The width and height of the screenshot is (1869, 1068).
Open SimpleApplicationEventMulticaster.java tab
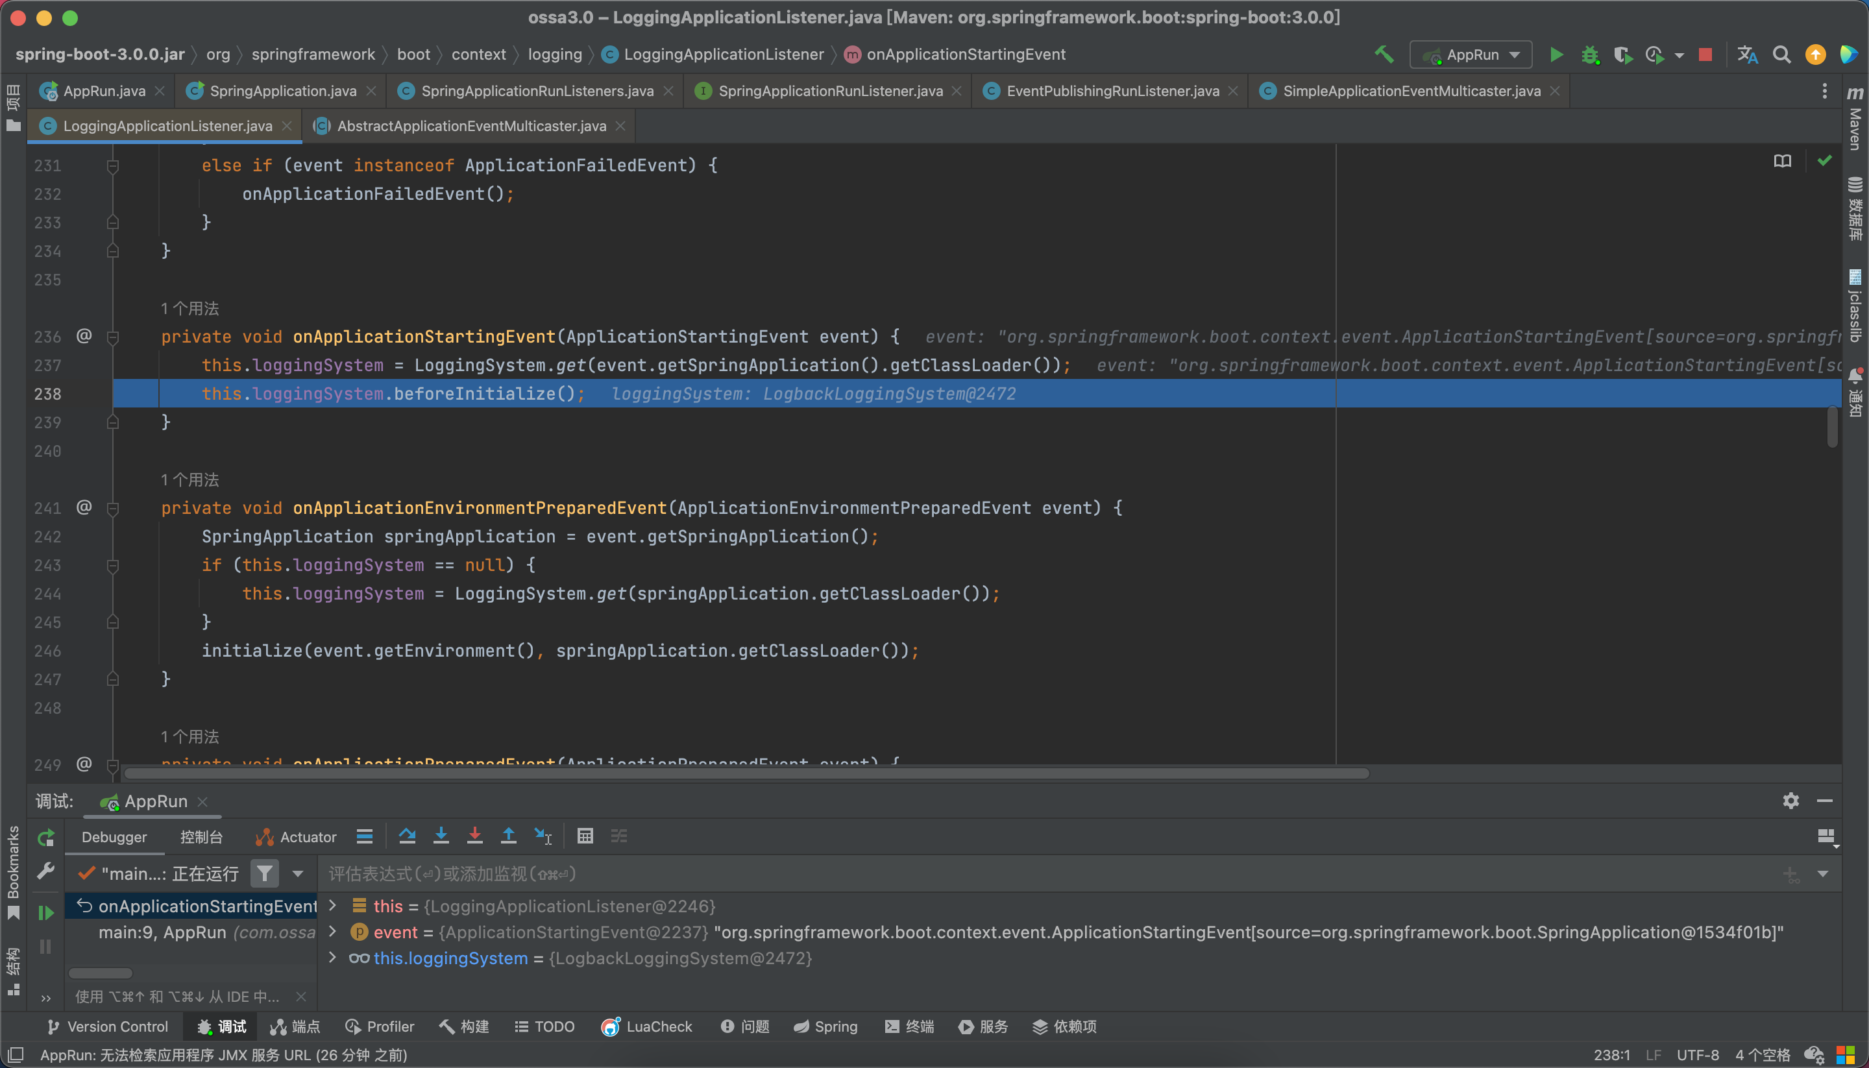(1411, 91)
